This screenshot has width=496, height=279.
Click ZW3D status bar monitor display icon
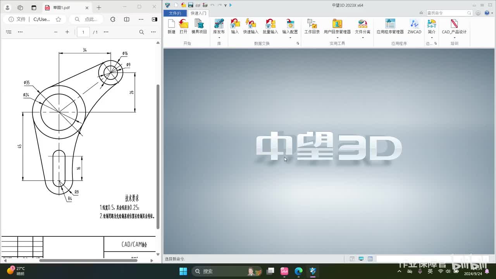361,259
